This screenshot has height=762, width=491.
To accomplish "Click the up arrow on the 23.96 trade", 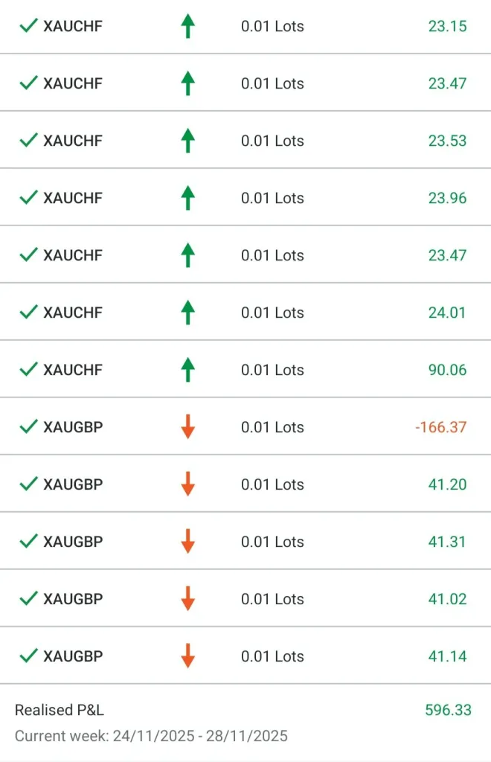I will click(187, 199).
